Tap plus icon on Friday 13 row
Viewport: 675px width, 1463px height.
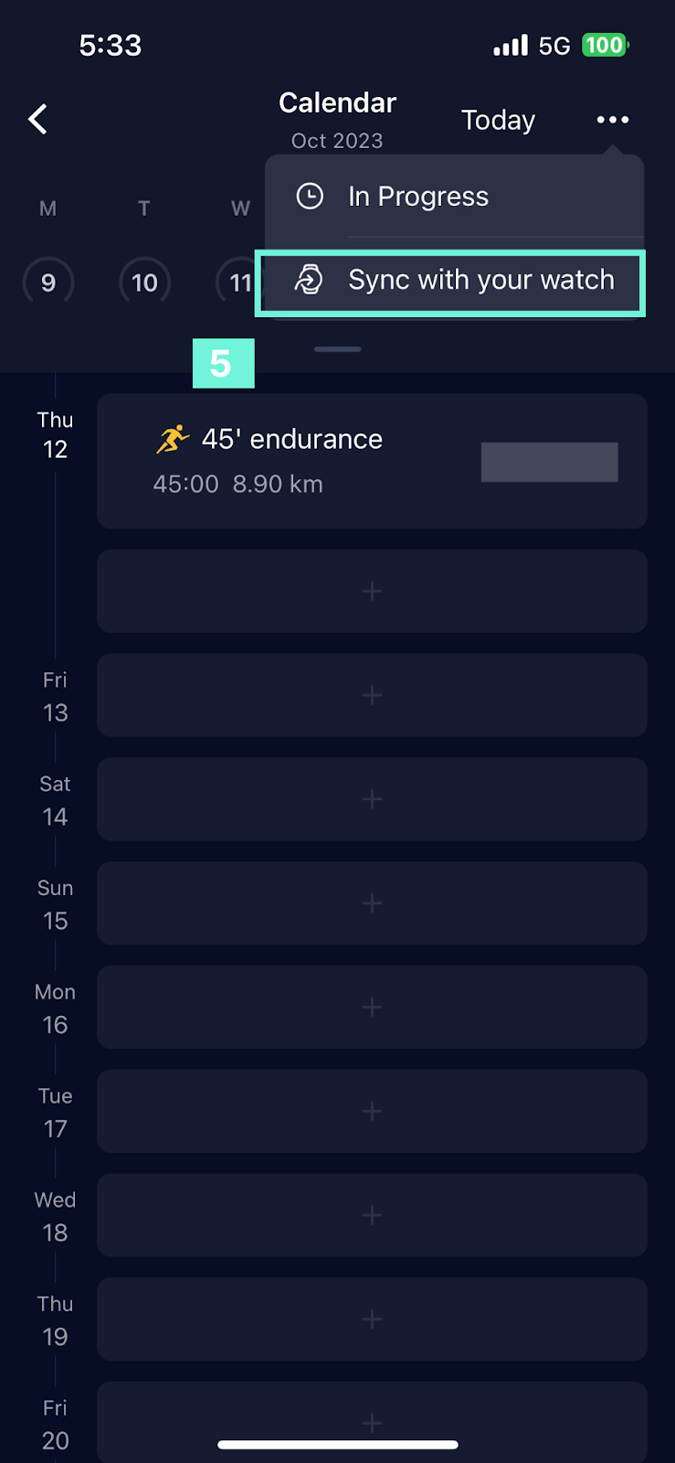(372, 696)
